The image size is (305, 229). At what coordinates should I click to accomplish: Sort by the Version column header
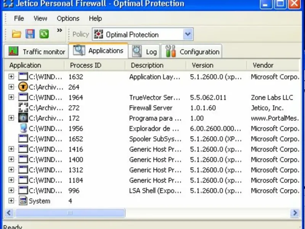(x=217, y=65)
